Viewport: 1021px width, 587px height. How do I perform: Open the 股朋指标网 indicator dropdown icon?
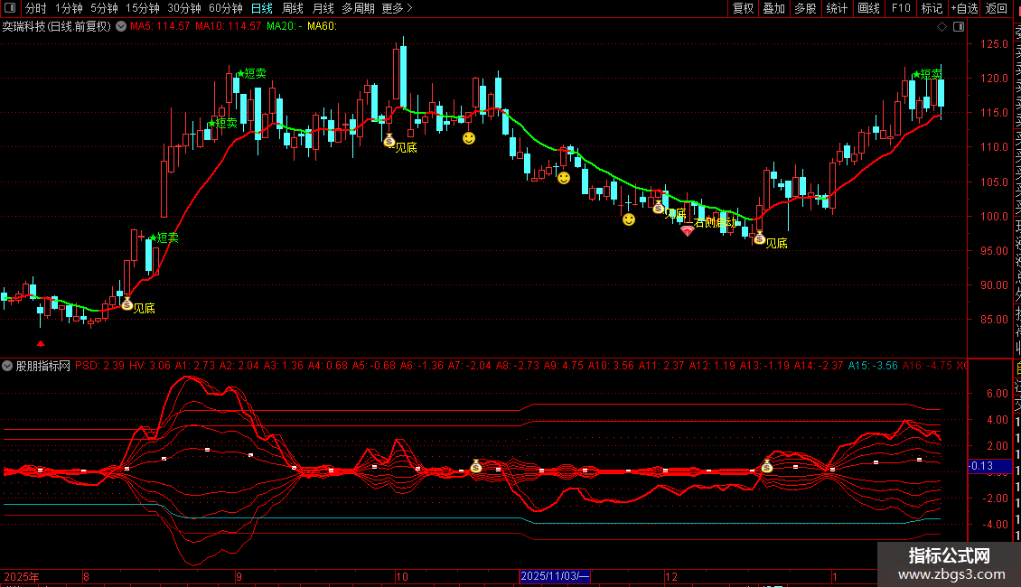click(x=7, y=366)
